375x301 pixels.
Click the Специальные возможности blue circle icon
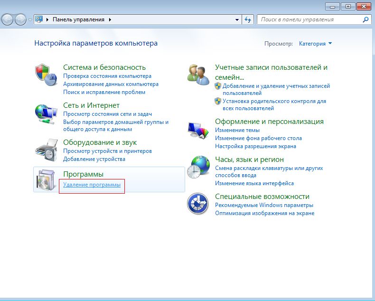point(198,203)
